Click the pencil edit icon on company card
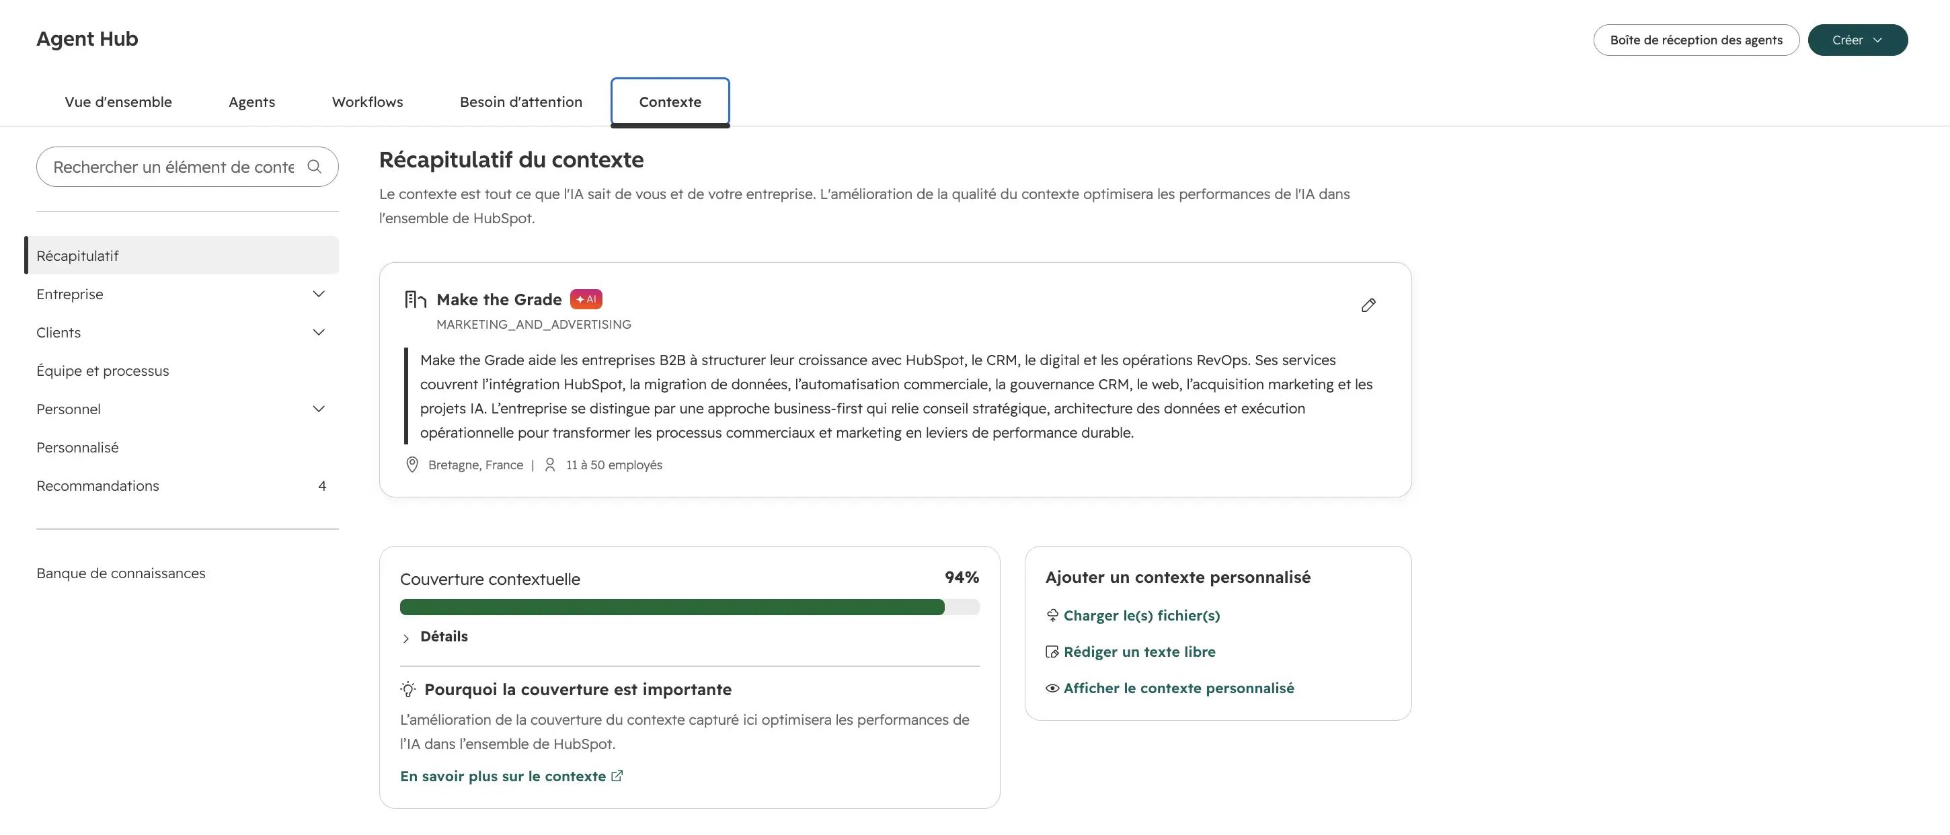Viewport: 1950px width, 835px height. coord(1368,305)
